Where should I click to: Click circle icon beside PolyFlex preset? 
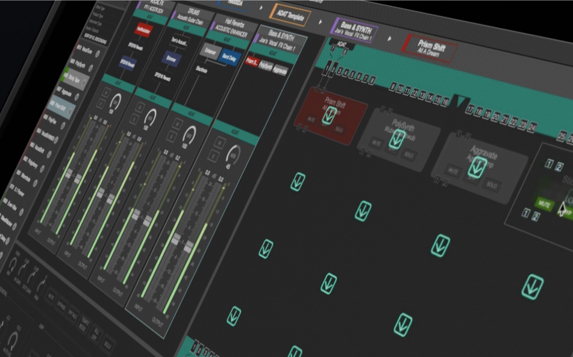[63, 126]
